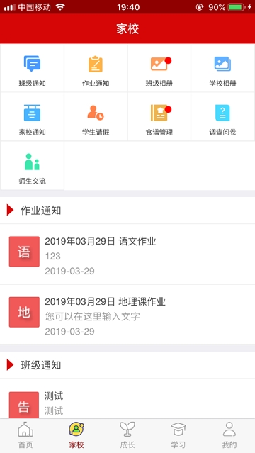Image resolution: width=255 pixels, height=453 pixels.
Task: Switch to the 学习 tab label
Action: pos(178,444)
